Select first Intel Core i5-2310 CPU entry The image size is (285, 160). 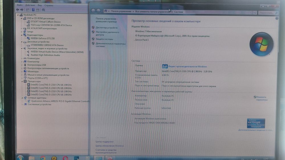pos(51,85)
